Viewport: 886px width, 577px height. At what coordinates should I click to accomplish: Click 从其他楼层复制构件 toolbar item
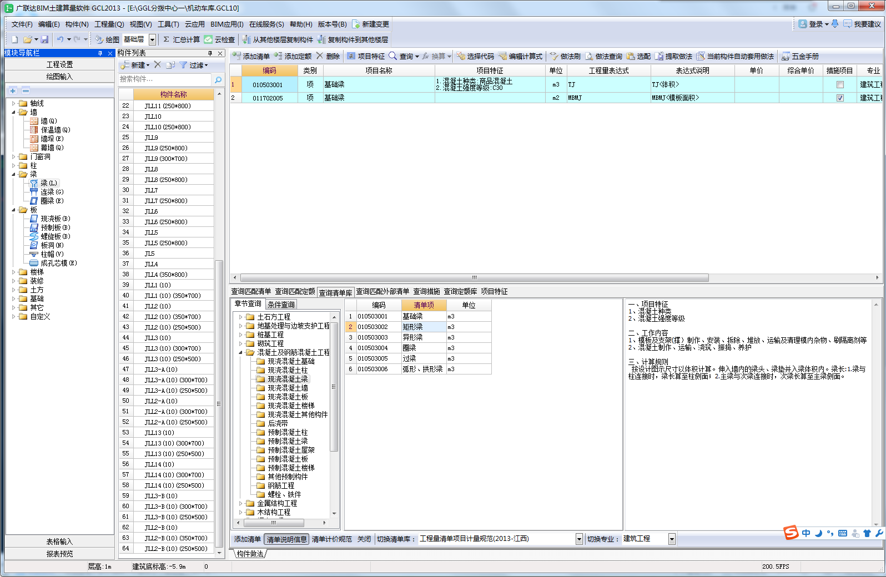pos(278,39)
